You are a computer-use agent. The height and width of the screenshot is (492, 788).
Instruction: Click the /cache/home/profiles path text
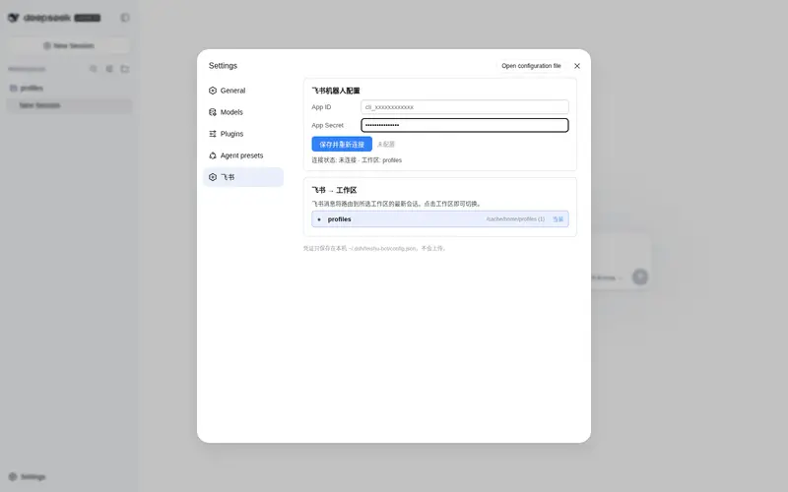pyautogui.click(x=515, y=219)
